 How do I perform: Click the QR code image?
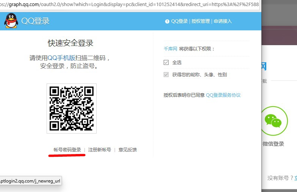72,109
